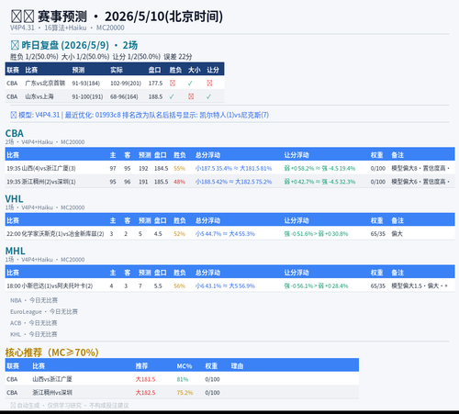Click 小6 43.1% ≈ 大5 56.9% totals cell
The height and width of the screenshot is (414, 459).
click(x=225, y=285)
